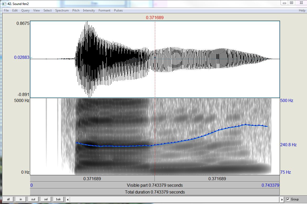The image size is (307, 204).
Task: Click the horizontal scrollbar right arrow
Action: tap(282, 200)
